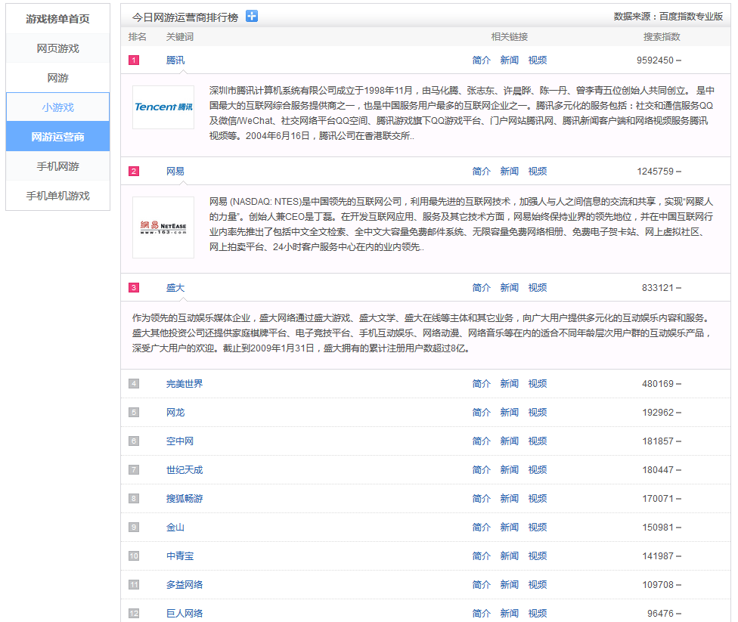738x622 pixels.
Task: Open 手机单机游戏 in the sidebar
Action: coord(58,196)
